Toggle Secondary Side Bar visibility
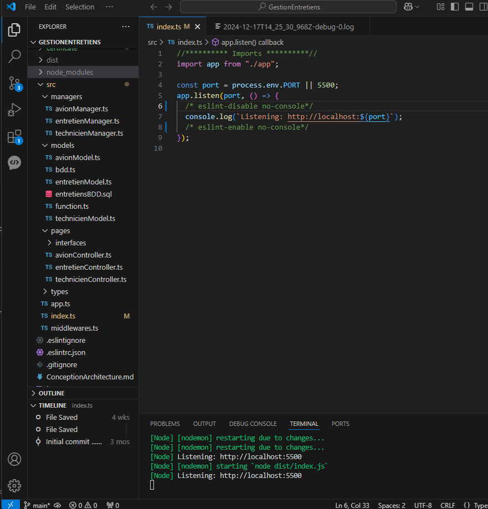 click(484, 7)
